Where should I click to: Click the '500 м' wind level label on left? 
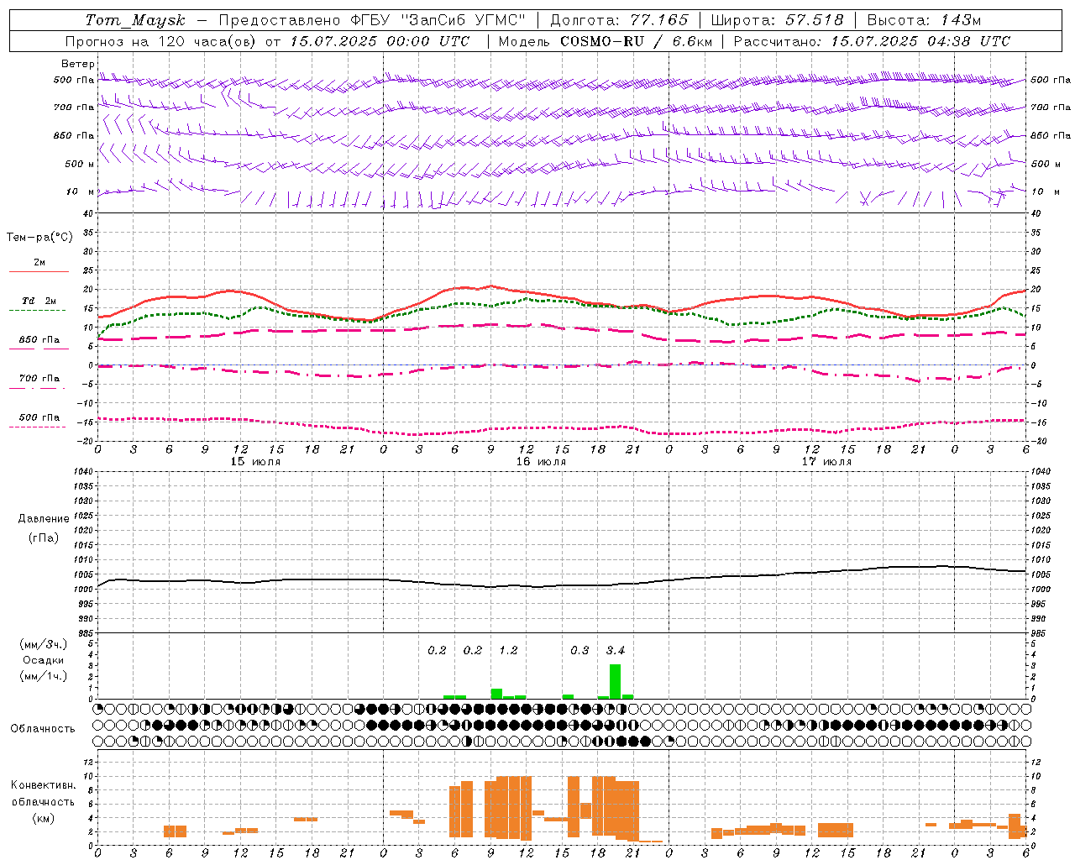[x=81, y=164]
